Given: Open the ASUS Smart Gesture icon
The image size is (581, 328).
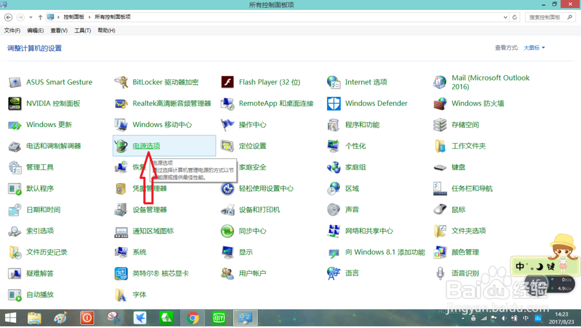Looking at the screenshot, I should tap(15, 82).
